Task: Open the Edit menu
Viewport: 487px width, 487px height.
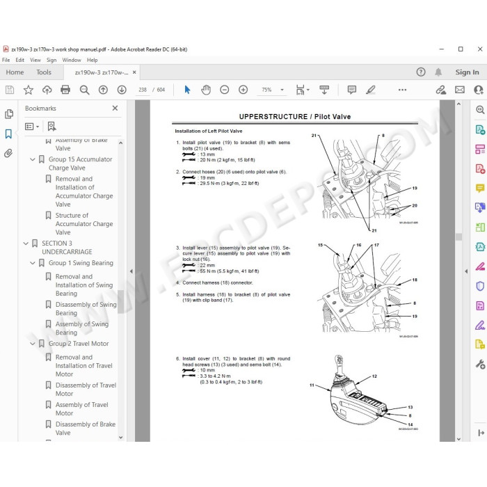Action: (20, 60)
